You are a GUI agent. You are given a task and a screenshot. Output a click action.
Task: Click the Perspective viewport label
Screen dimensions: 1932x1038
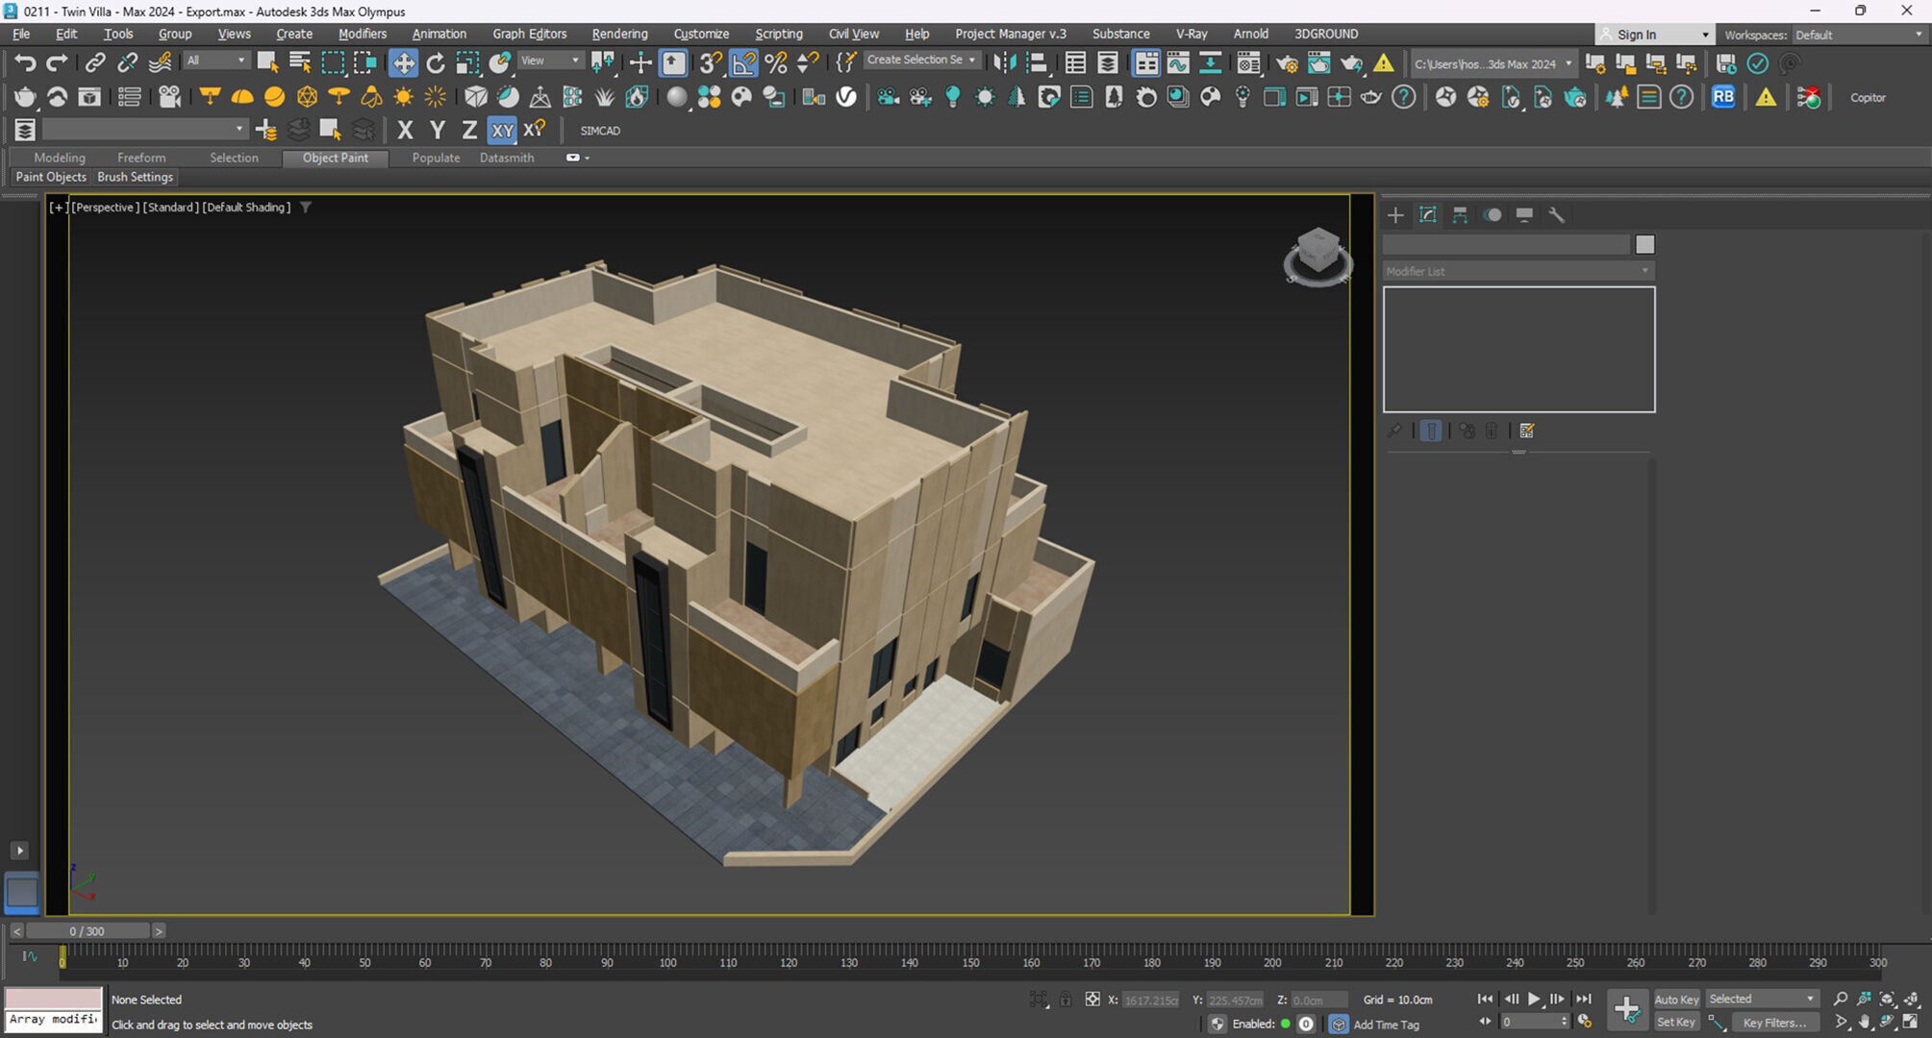[105, 208]
